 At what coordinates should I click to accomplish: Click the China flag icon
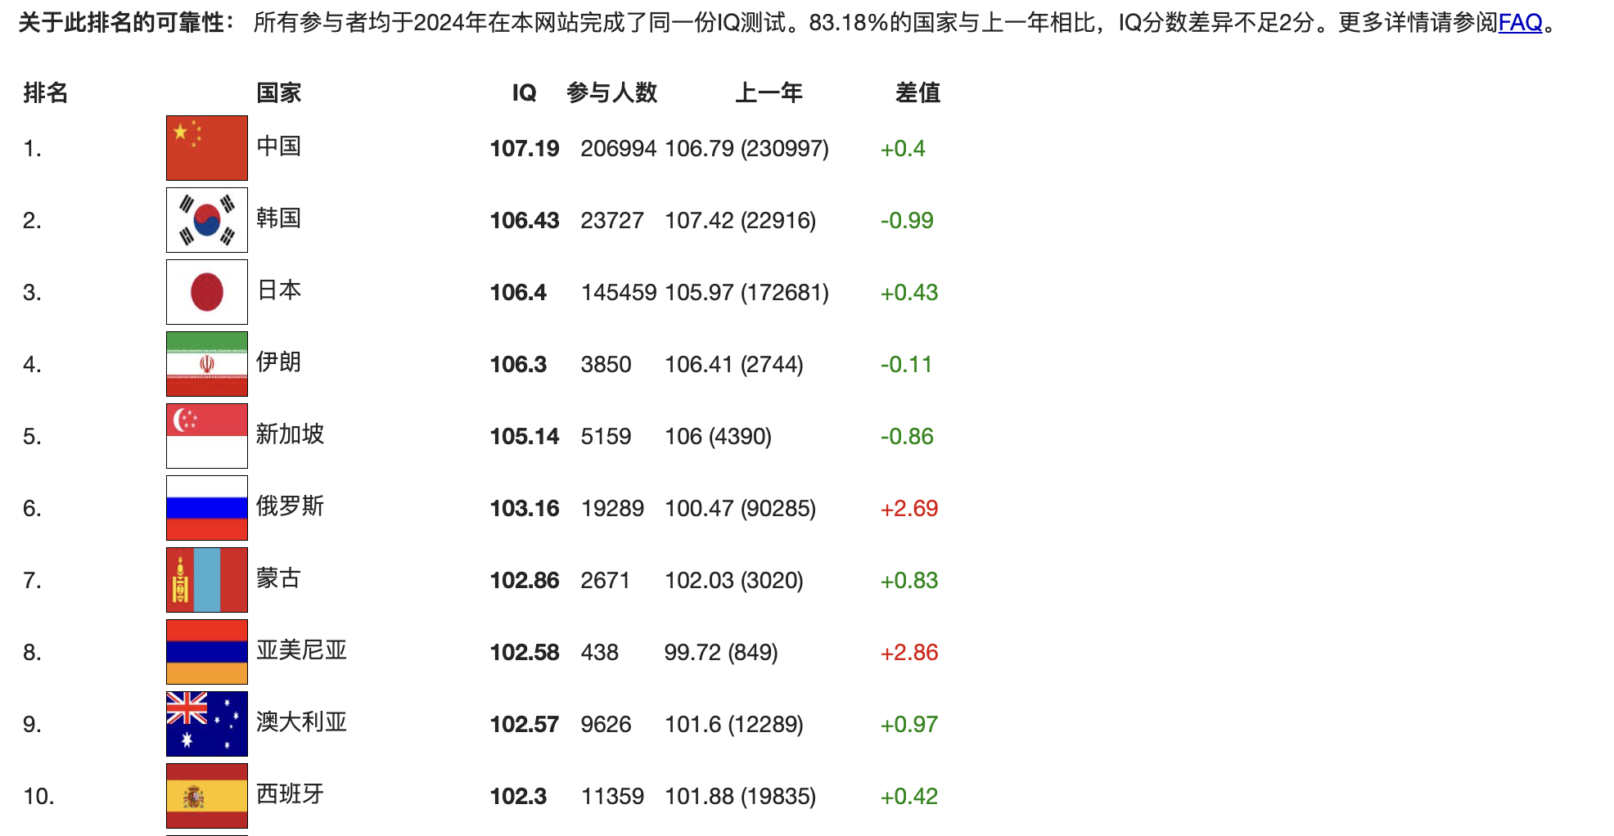(x=206, y=148)
